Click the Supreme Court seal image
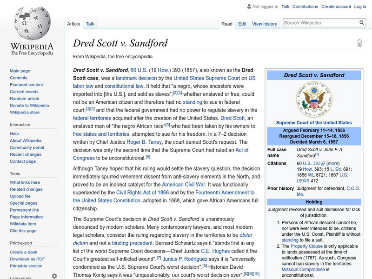Screen dimensions: 372x279 point(314,100)
